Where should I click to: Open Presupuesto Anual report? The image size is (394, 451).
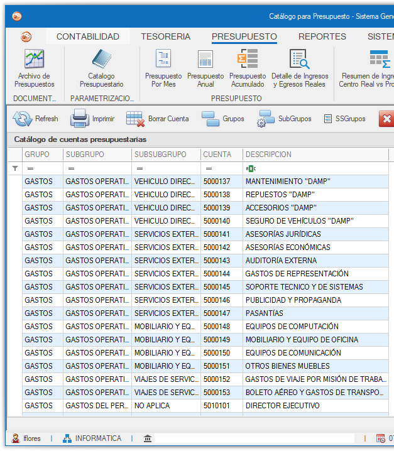point(205,68)
